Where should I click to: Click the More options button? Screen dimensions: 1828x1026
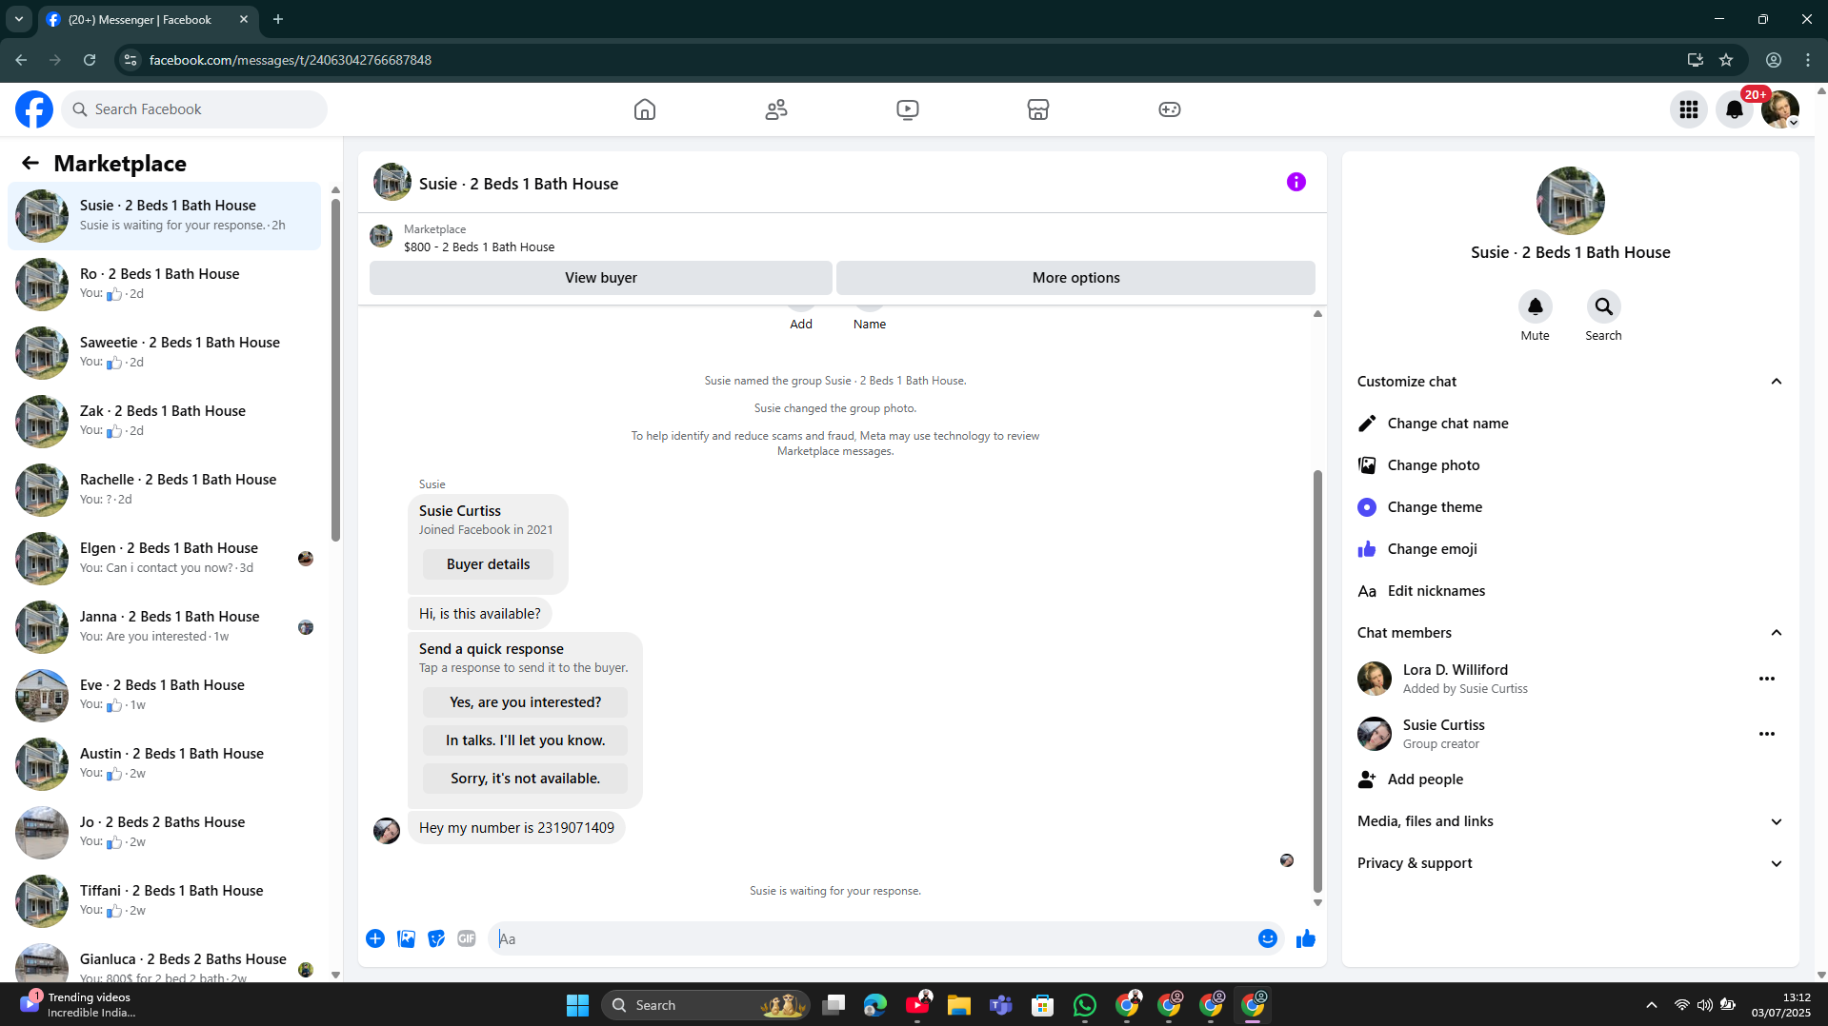(1075, 278)
